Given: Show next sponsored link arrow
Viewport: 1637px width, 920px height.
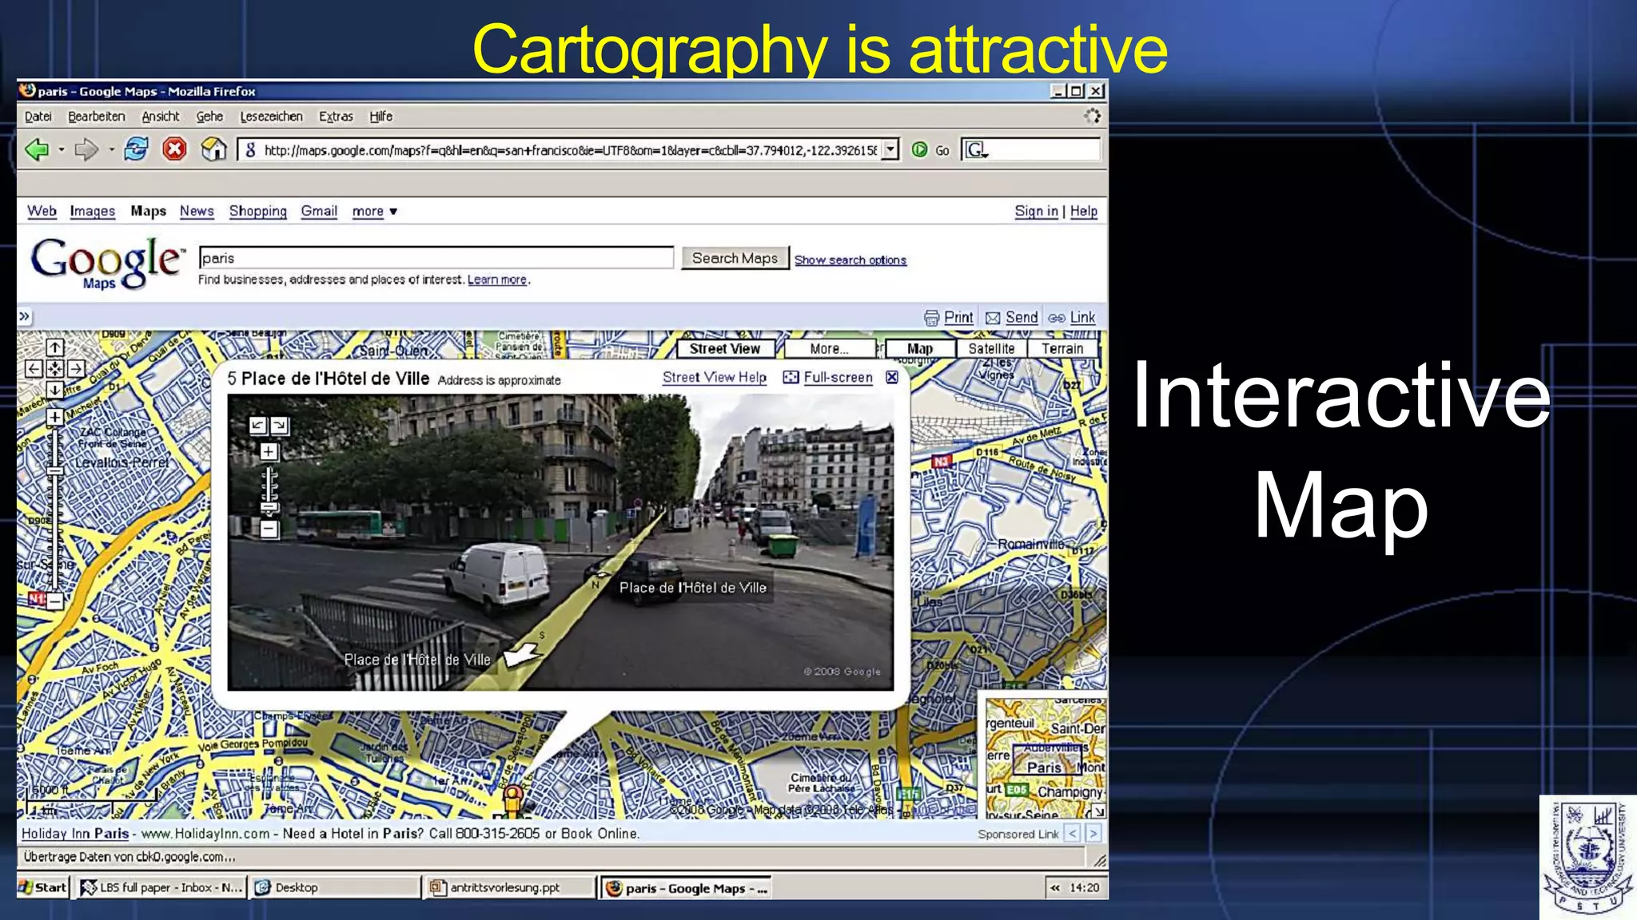Looking at the screenshot, I should point(1093,834).
